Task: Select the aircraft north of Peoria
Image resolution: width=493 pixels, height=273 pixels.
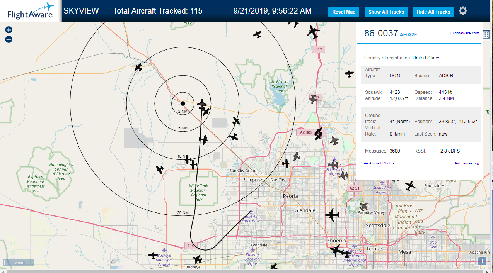Action: coord(286,163)
